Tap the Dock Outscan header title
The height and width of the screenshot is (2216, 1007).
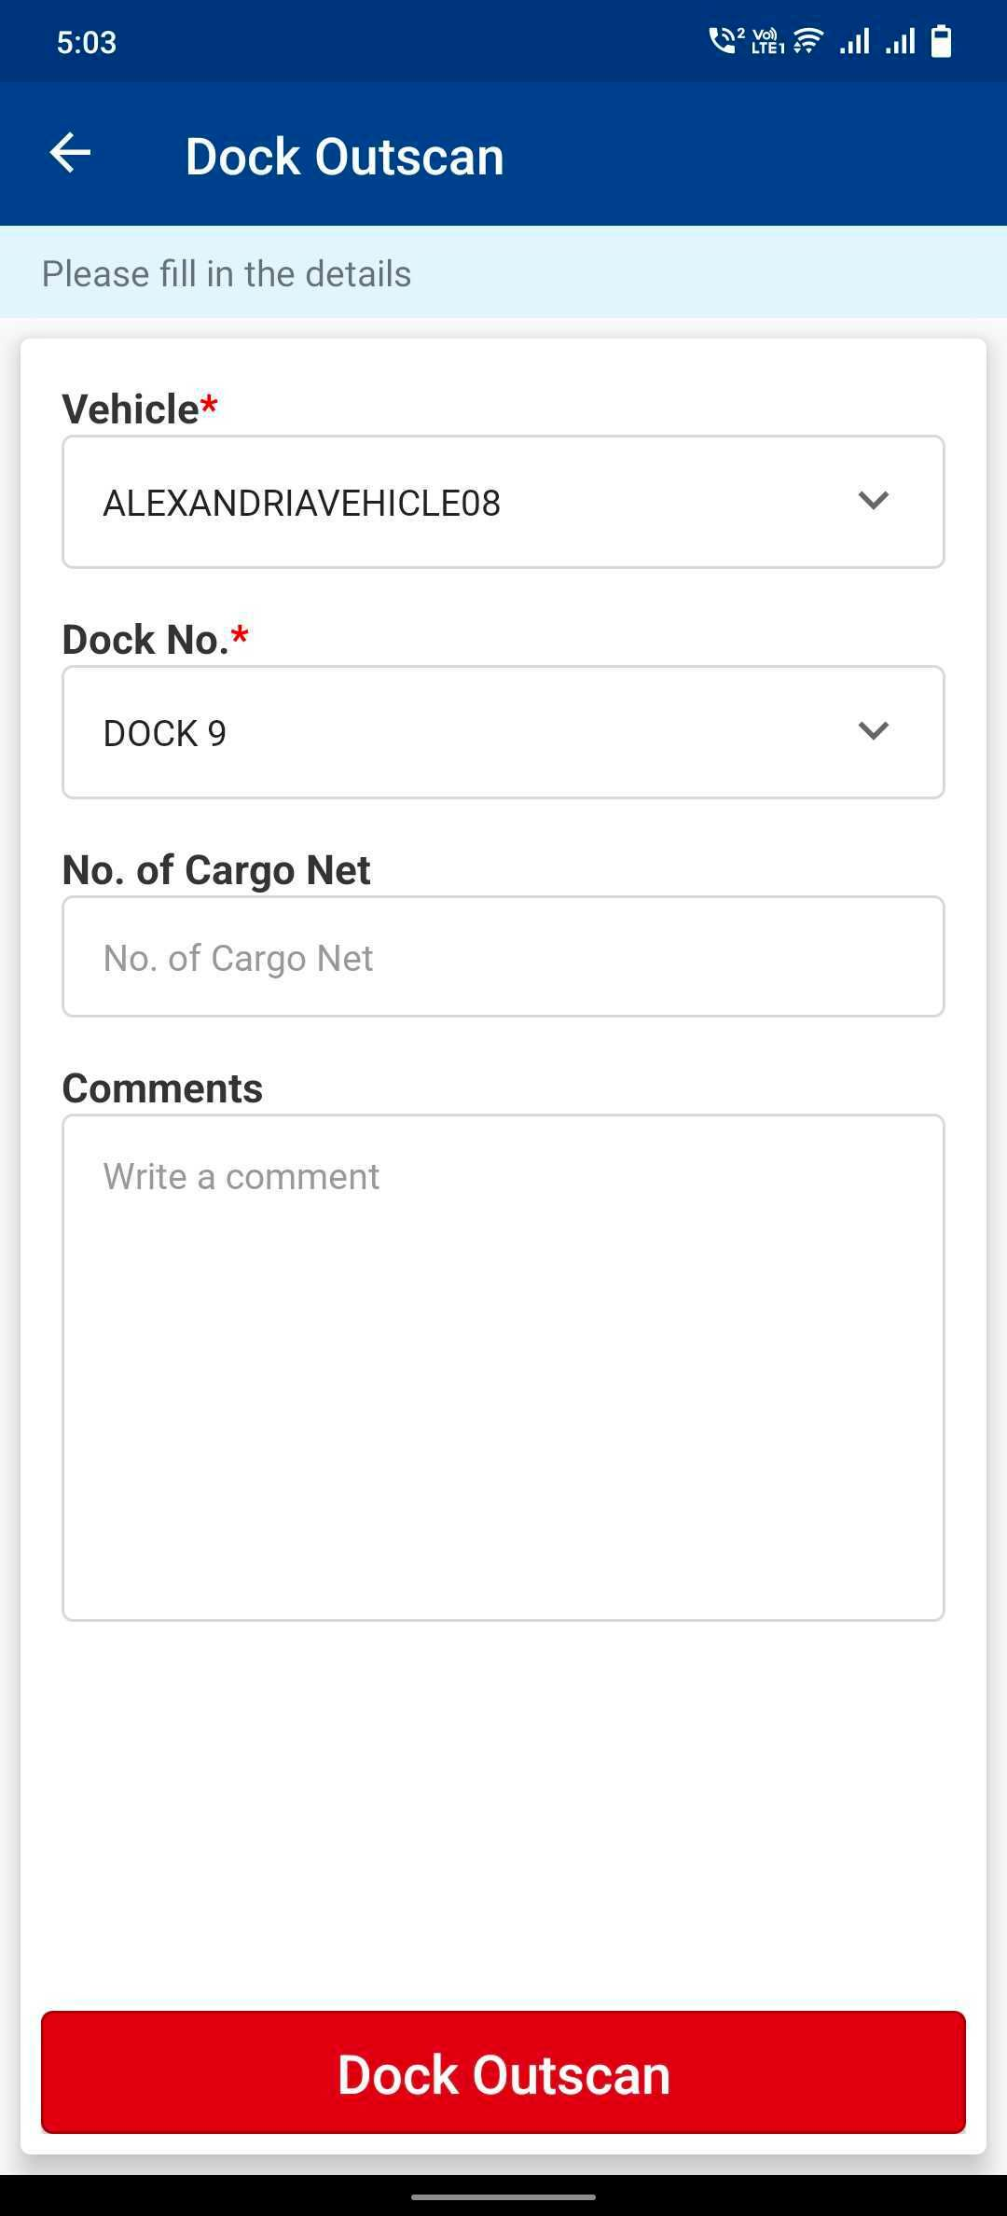[344, 156]
